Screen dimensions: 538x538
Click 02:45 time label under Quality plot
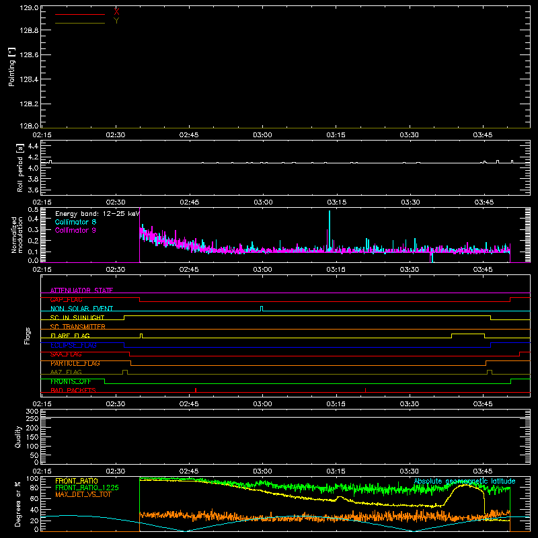[x=189, y=471]
